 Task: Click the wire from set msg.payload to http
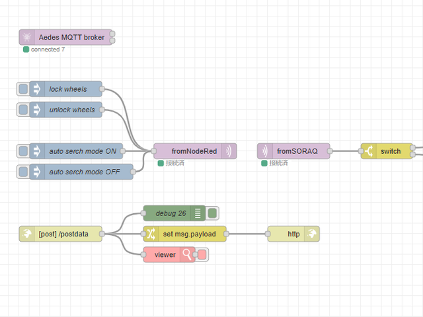coord(247,234)
